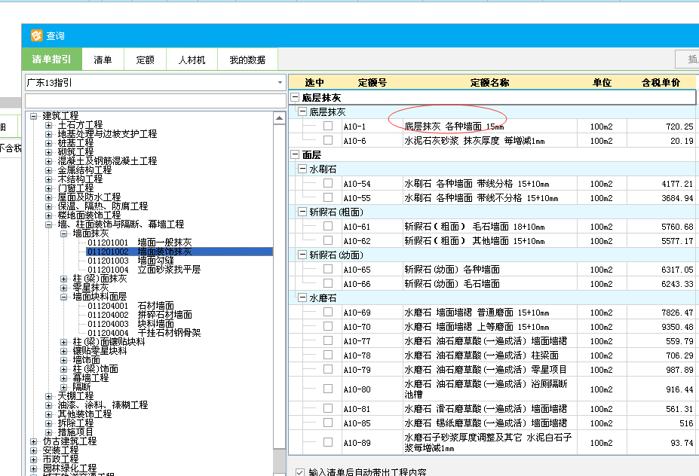Collapse the 斩假石(幼面) subgroup
Viewport: 699px width, 476px height.
[x=302, y=255]
